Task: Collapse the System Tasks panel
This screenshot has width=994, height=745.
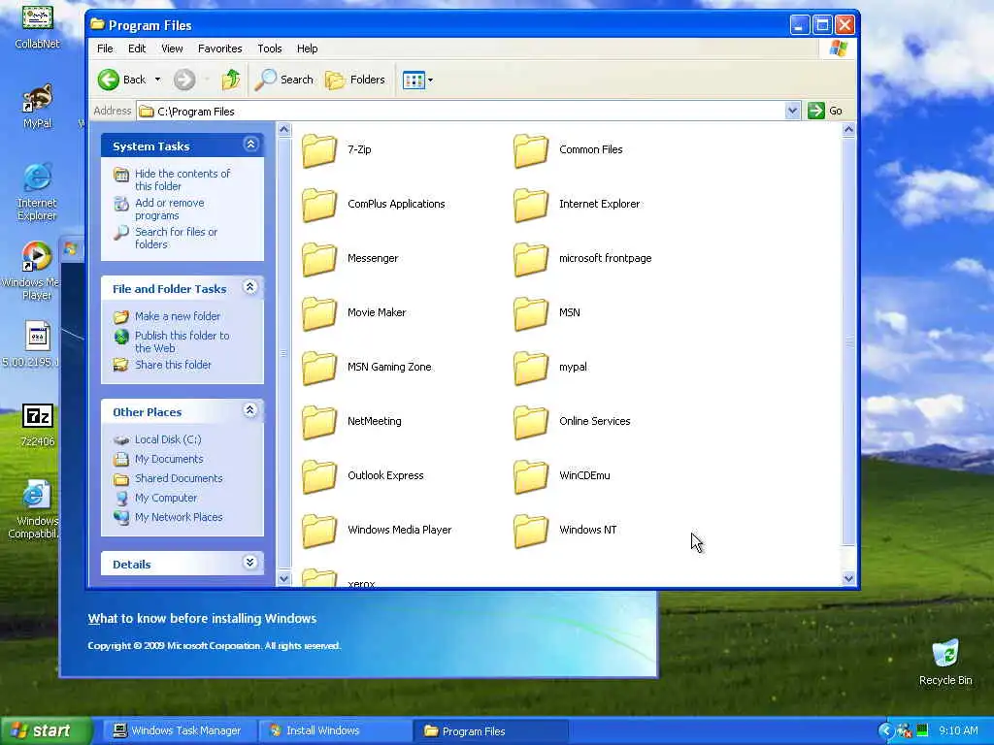Action: [x=250, y=146]
